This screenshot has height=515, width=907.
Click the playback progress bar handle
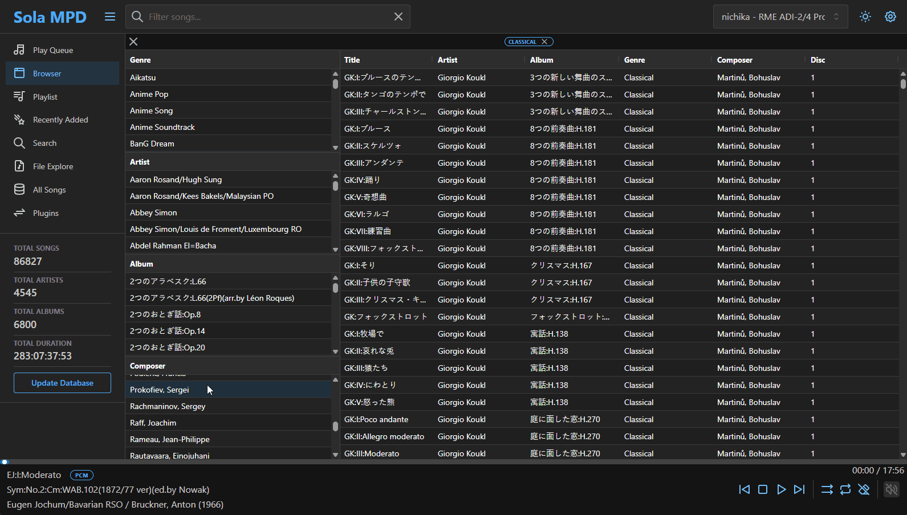click(x=5, y=462)
